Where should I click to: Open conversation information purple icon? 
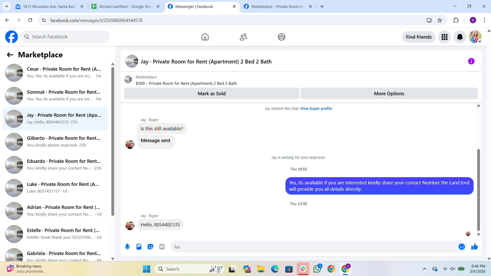pyautogui.click(x=471, y=61)
